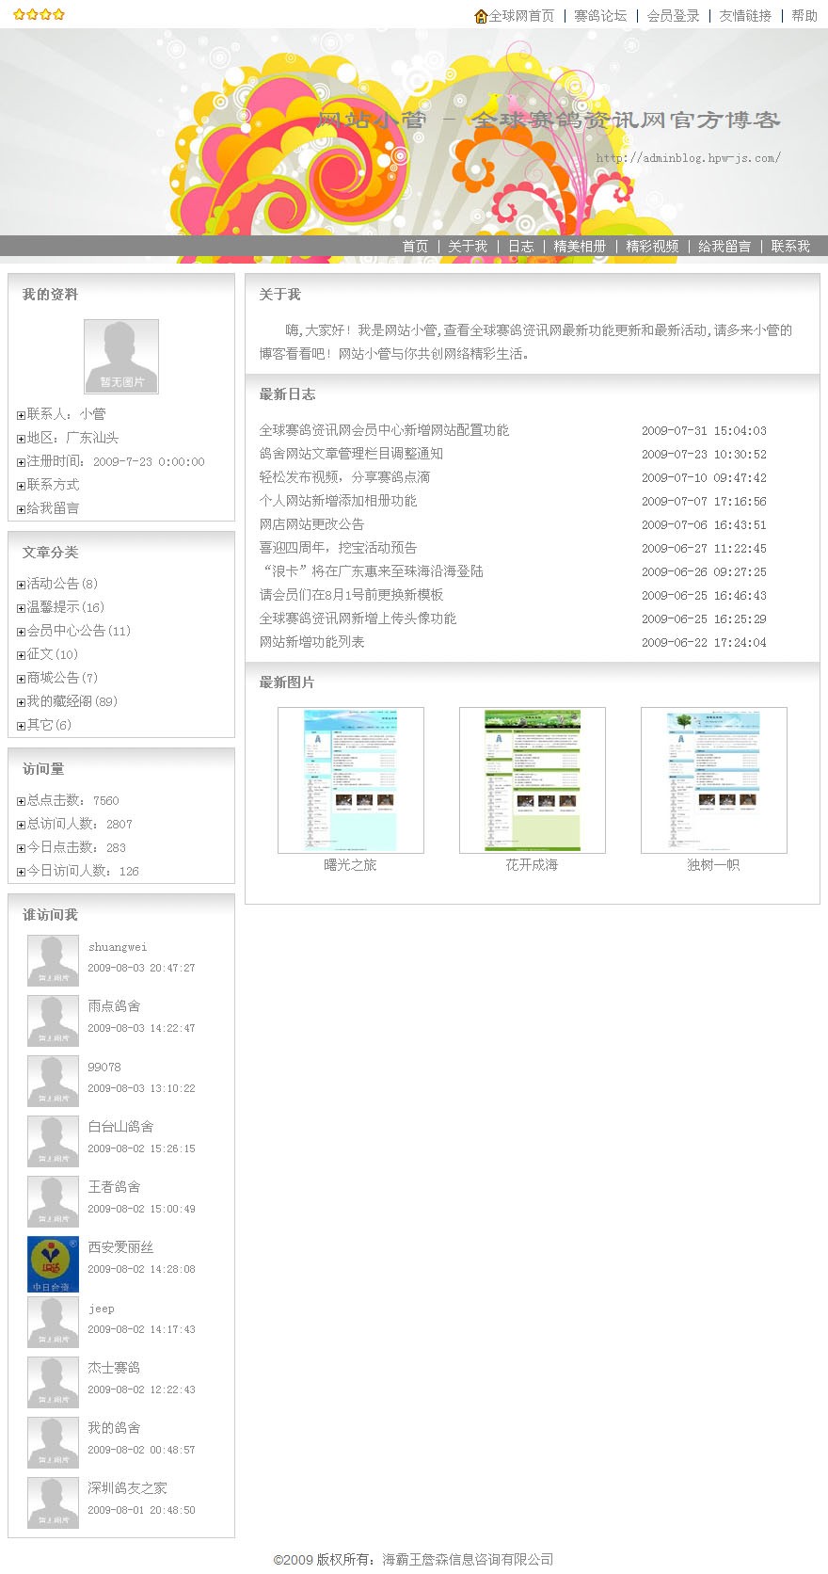Open the 给我留言 link in profile panel
Image resolution: width=828 pixels, height=1574 pixels.
point(53,508)
